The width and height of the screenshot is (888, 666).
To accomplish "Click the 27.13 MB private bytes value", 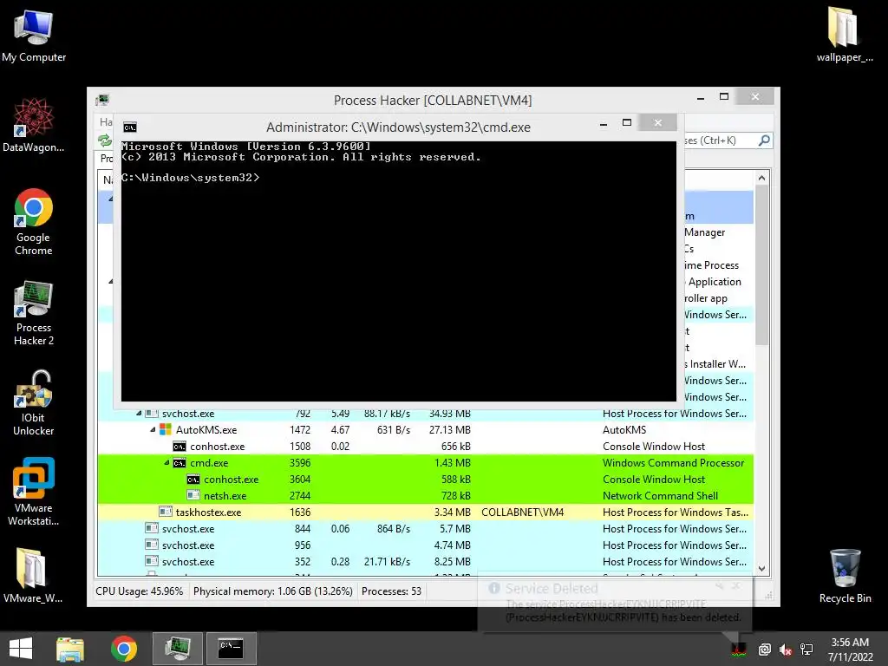I will [450, 430].
